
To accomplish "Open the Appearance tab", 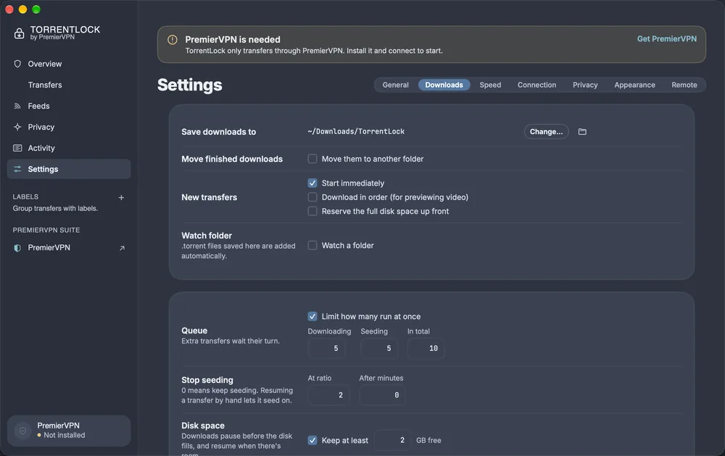I will coord(634,85).
